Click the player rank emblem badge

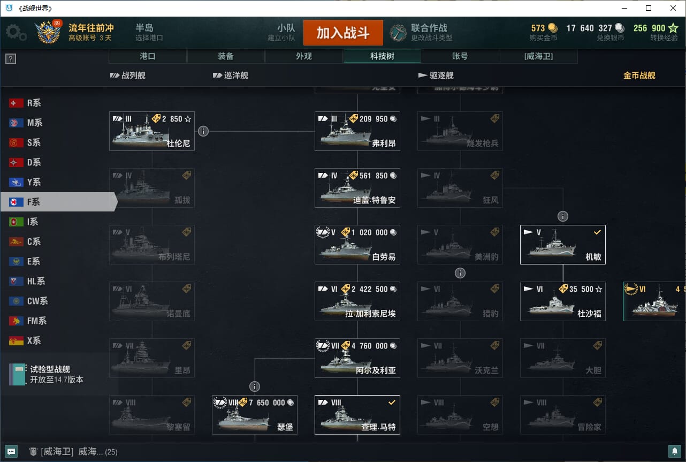point(48,33)
